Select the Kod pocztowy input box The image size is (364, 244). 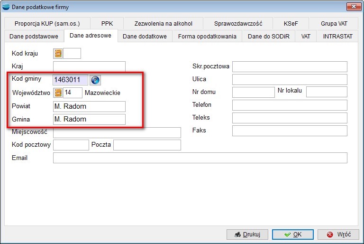click(71, 145)
